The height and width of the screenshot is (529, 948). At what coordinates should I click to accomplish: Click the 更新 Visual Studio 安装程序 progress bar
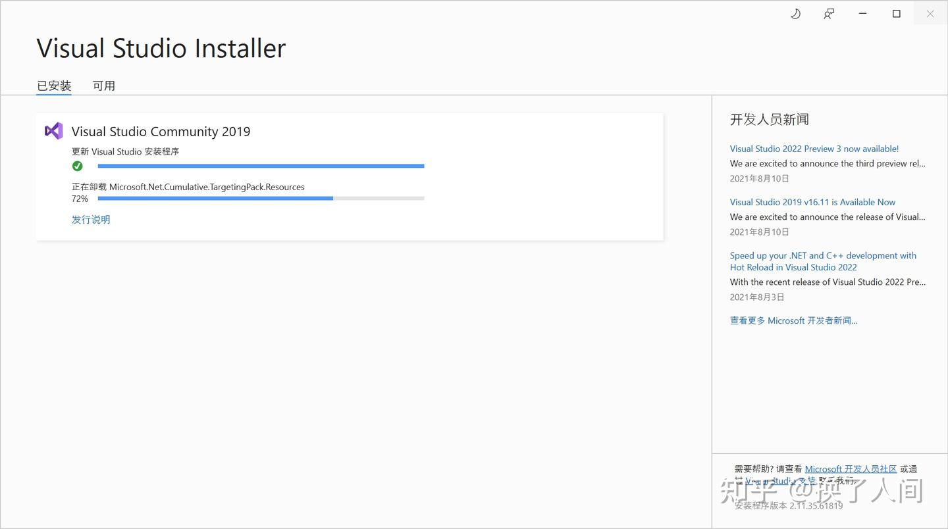[x=261, y=166]
